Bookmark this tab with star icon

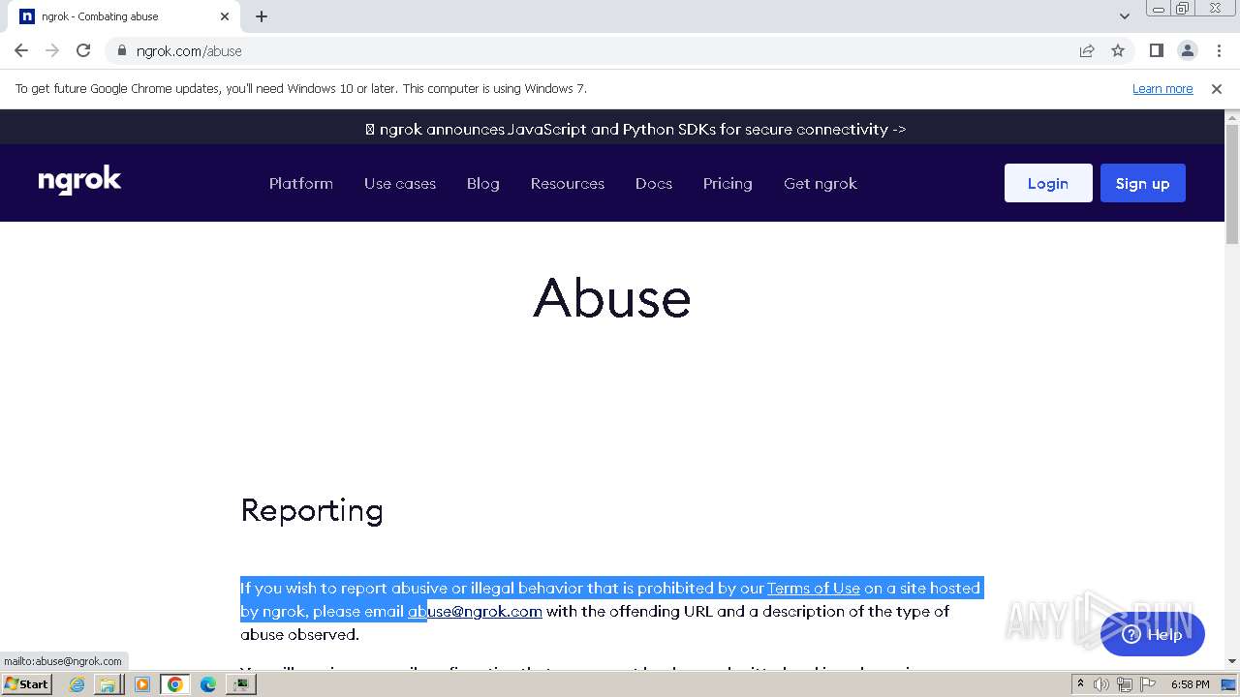pos(1118,50)
